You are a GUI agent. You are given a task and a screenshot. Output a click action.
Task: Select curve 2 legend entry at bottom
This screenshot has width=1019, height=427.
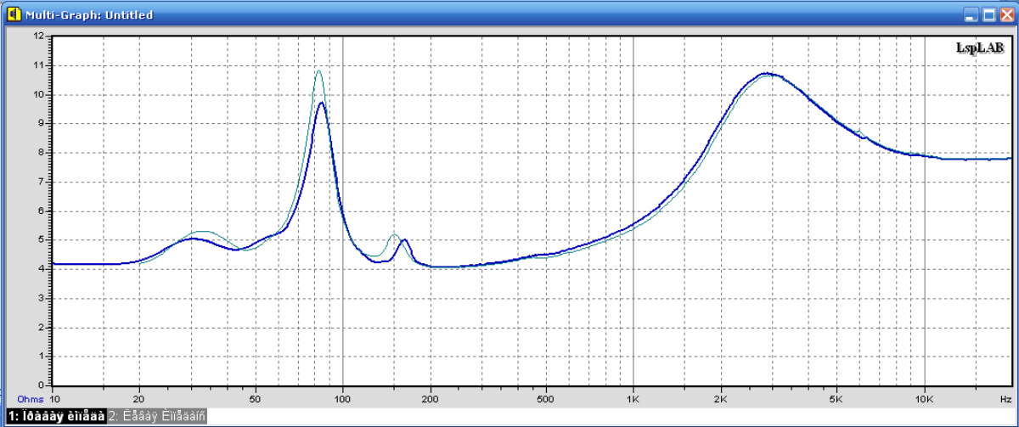(x=157, y=417)
